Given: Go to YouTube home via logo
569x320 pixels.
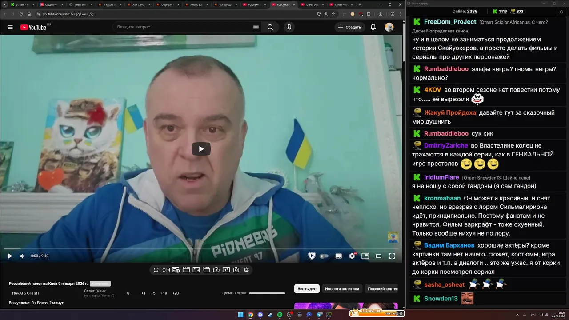Looking at the screenshot, I should pyautogui.click(x=33, y=27).
